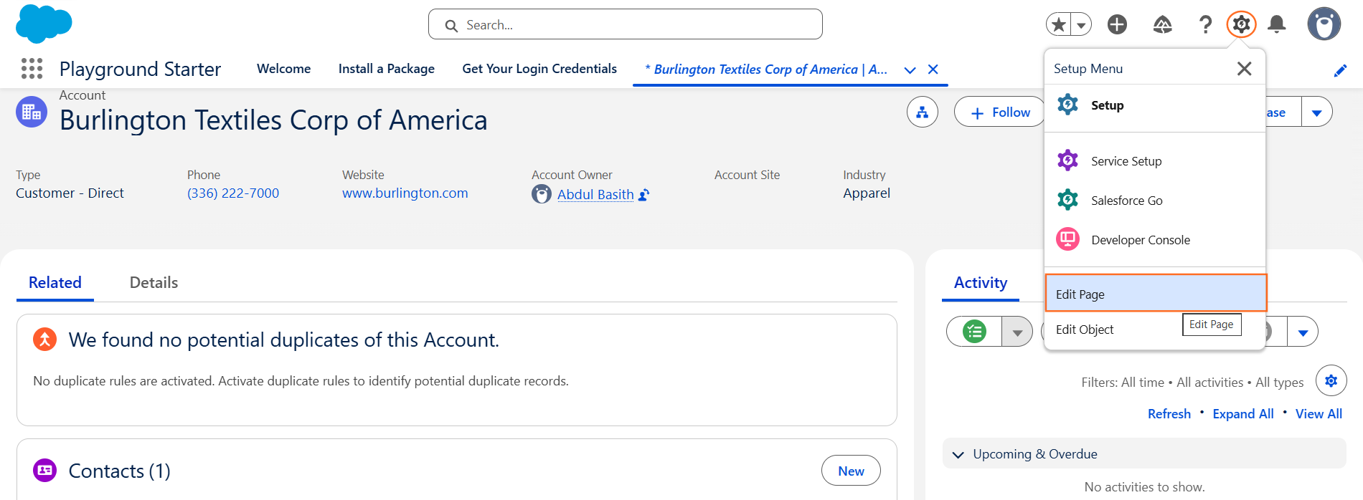Screen dimensions: 1363x500
Task: Open the user profile avatar
Action: pos(1324,24)
